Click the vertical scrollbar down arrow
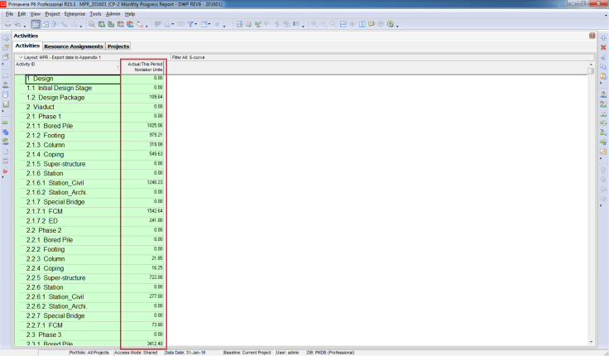609x356 pixels. point(591,341)
